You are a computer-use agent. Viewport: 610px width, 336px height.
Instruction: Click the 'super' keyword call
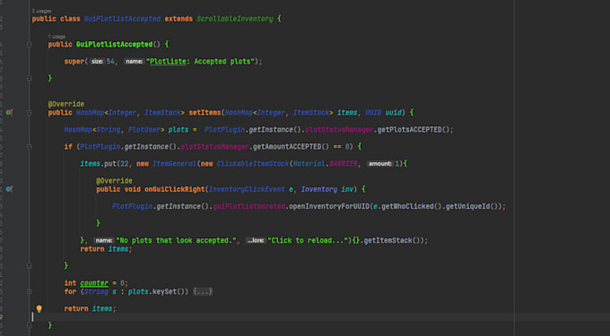(74, 61)
